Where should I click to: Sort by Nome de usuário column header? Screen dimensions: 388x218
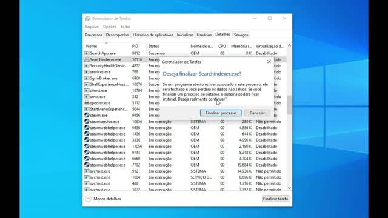tap(202, 46)
